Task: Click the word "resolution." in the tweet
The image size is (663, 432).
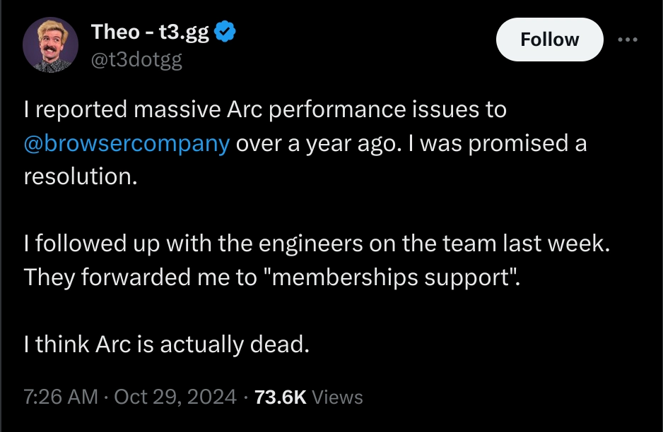Action: (x=81, y=176)
